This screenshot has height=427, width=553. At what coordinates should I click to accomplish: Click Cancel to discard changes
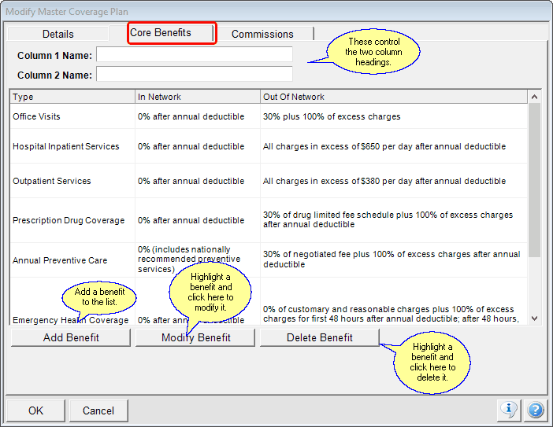point(98,410)
